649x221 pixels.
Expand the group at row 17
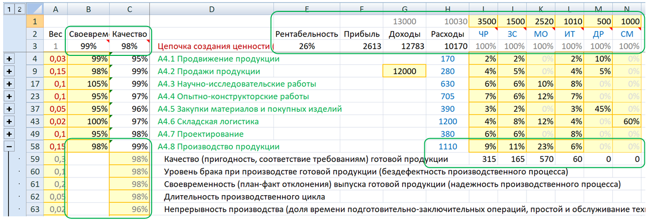[9, 84]
